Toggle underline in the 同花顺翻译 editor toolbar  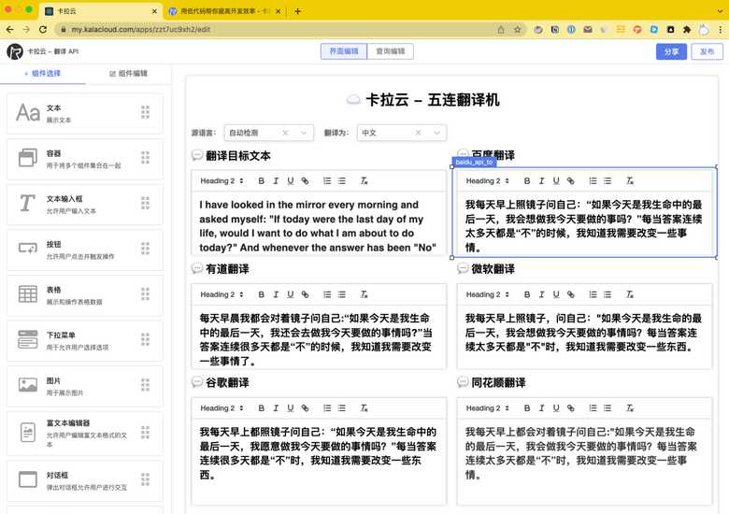coord(556,408)
